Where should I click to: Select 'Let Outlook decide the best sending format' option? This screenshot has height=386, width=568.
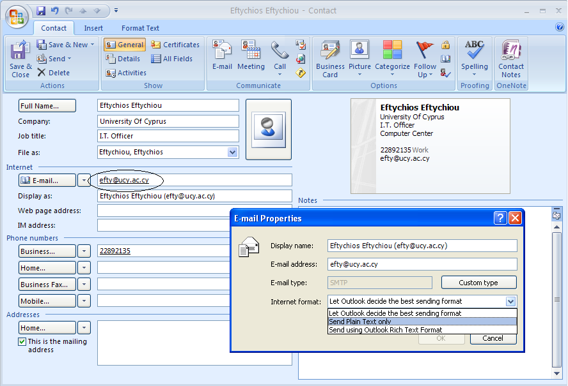[422, 313]
